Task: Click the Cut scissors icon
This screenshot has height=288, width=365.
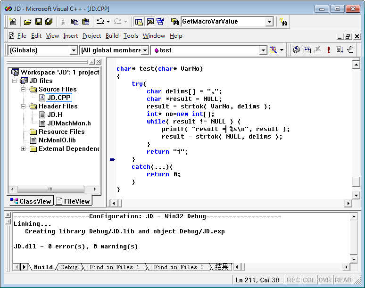Action: point(63,22)
